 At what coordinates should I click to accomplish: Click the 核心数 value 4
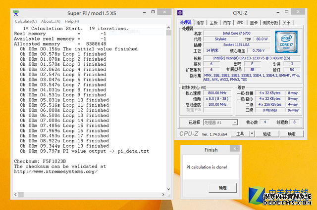pyautogui.click(x=264, y=122)
